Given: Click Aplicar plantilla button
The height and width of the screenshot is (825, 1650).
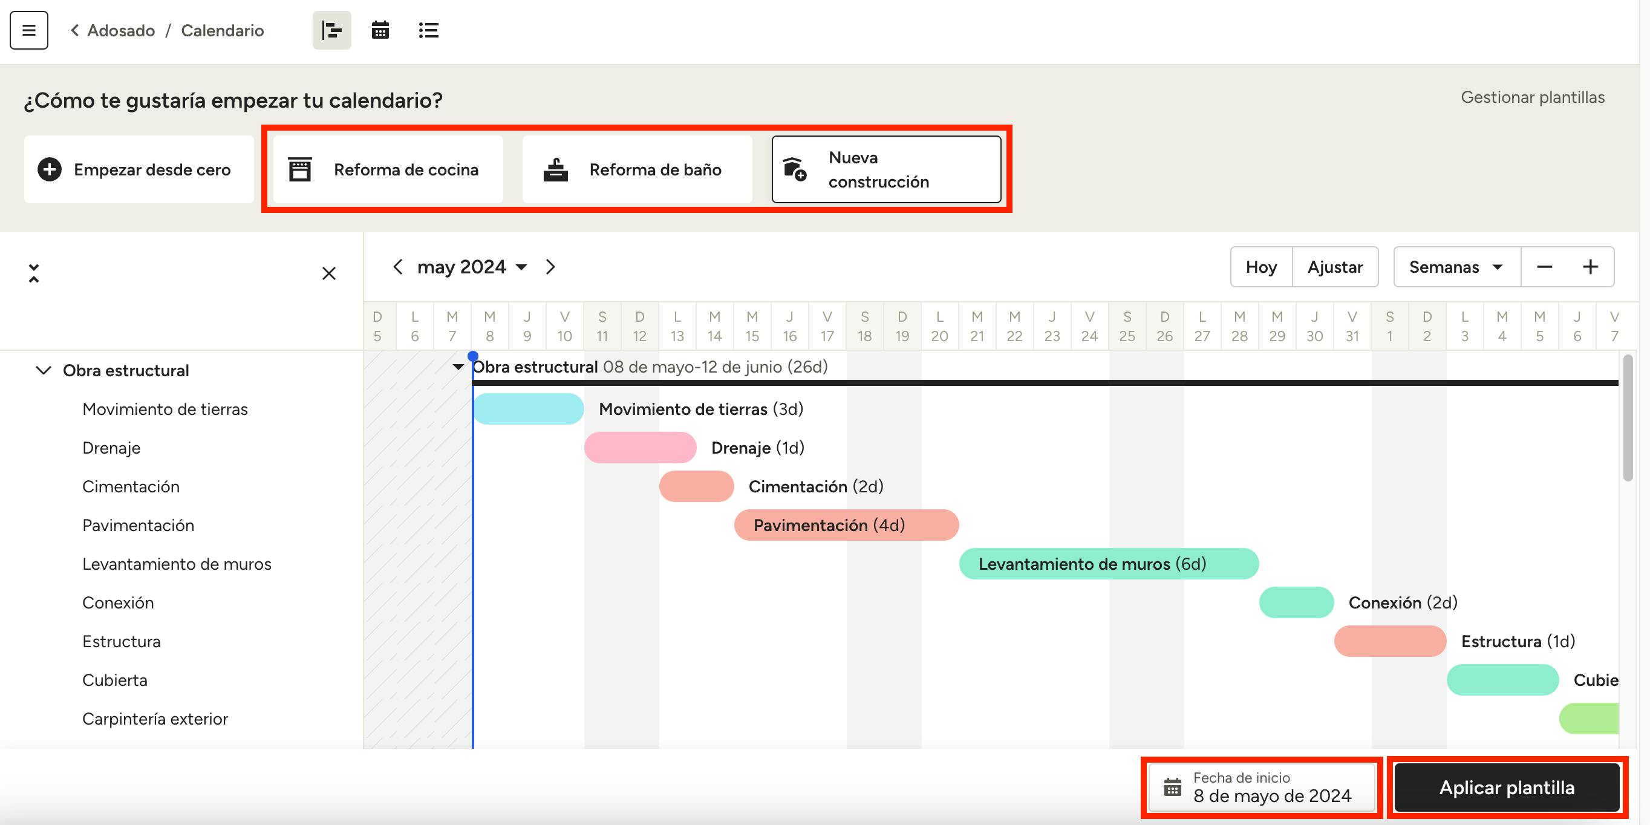Looking at the screenshot, I should pyautogui.click(x=1507, y=787).
